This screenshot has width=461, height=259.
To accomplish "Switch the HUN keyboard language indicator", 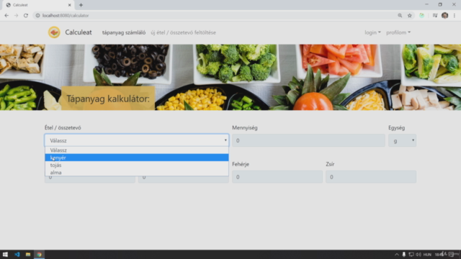I will [427, 254].
